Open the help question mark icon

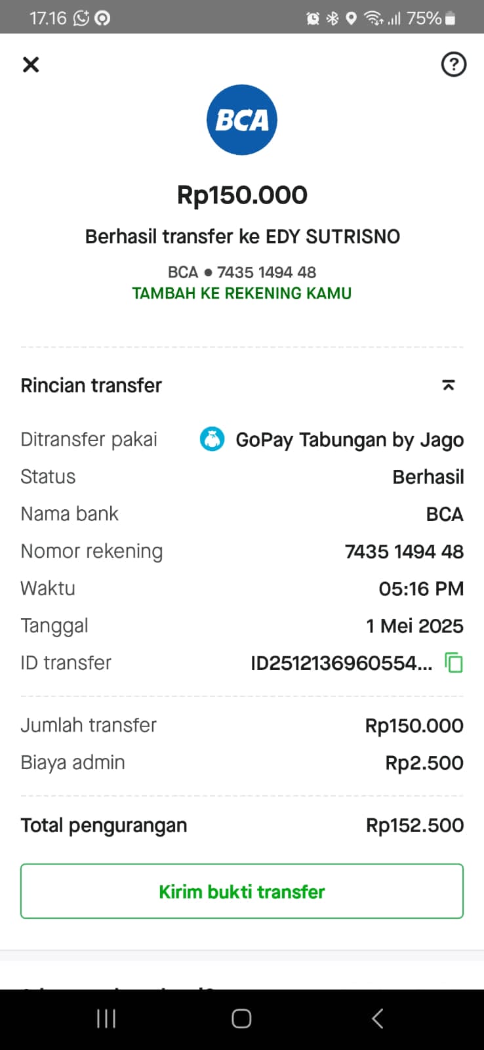pyautogui.click(x=453, y=64)
